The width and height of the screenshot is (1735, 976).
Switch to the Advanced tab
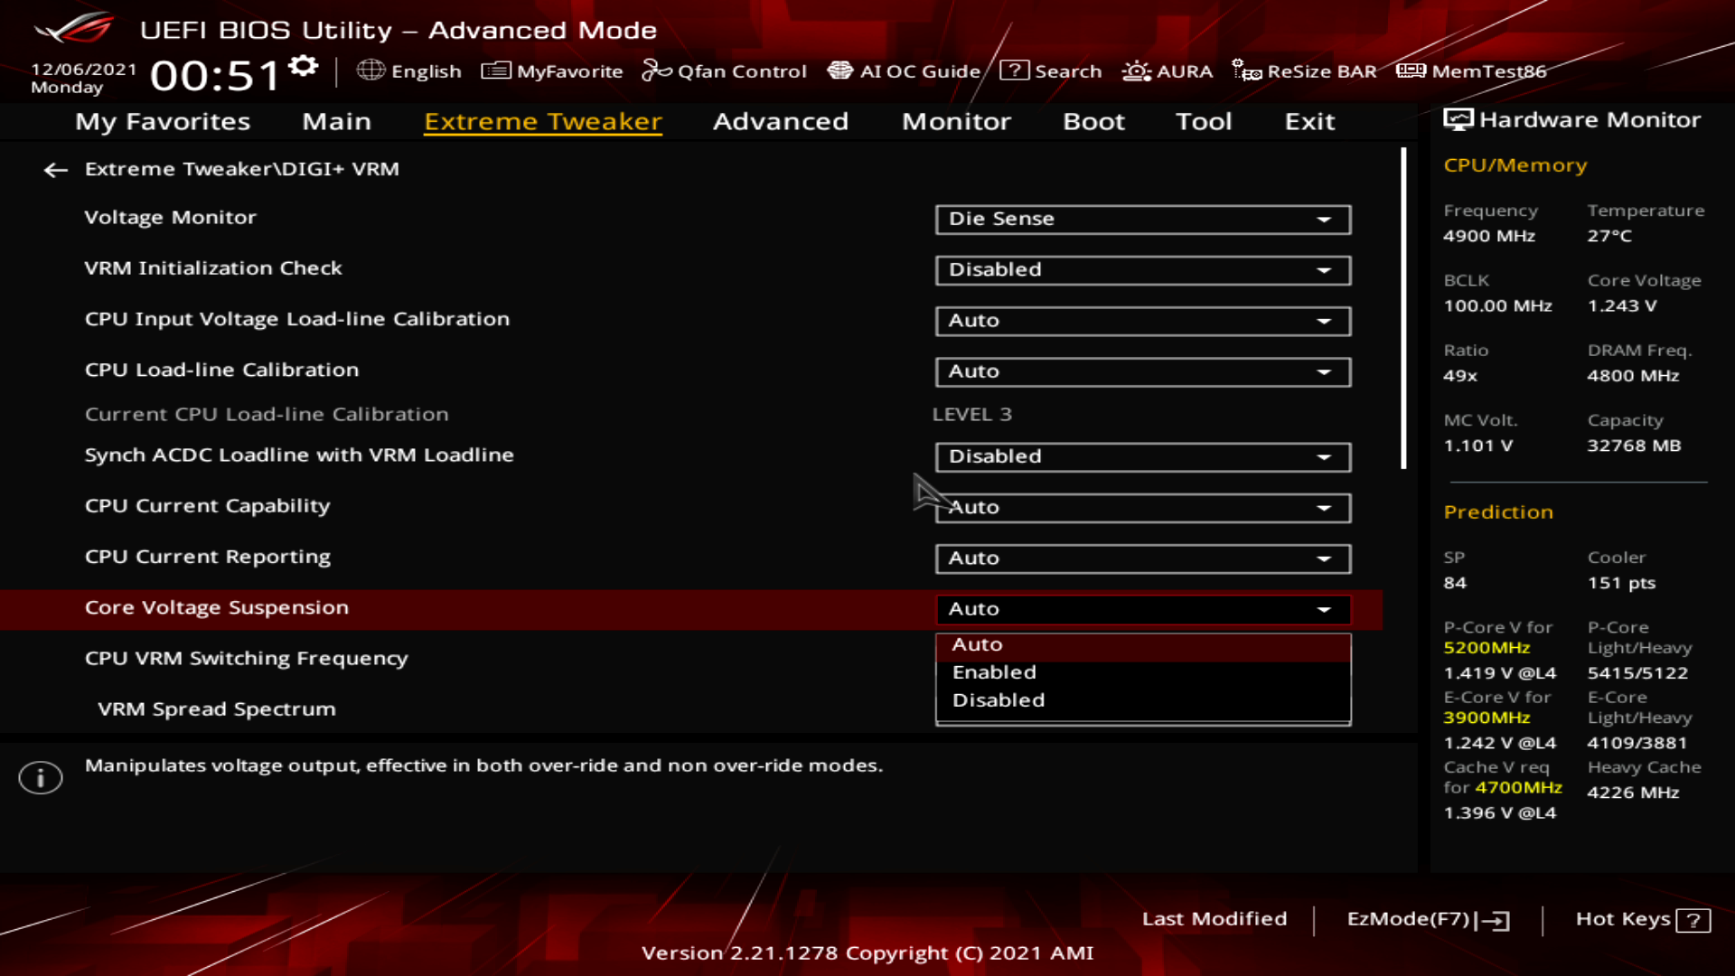780,121
